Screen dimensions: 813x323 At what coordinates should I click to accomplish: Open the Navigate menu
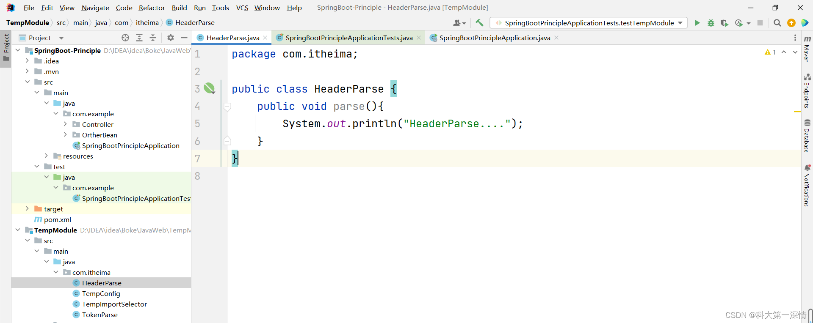pyautogui.click(x=95, y=8)
